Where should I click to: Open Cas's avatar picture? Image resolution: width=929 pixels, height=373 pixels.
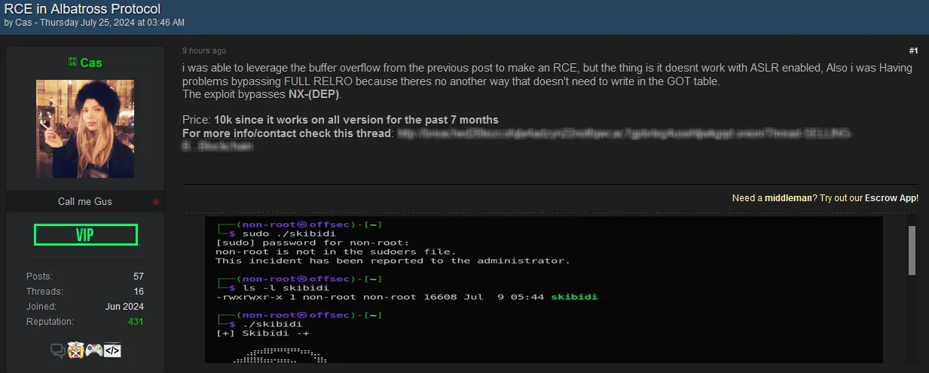click(85, 129)
